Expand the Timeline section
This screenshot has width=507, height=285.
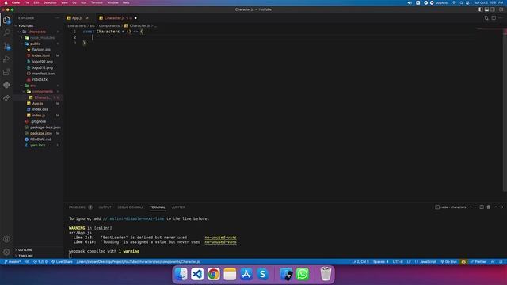[x=25, y=256]
